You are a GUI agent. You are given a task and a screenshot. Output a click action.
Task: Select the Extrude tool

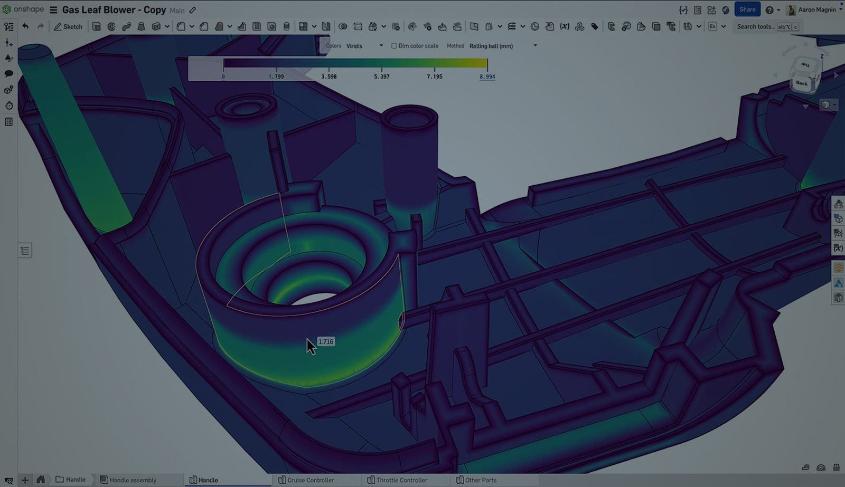point(96,26)
